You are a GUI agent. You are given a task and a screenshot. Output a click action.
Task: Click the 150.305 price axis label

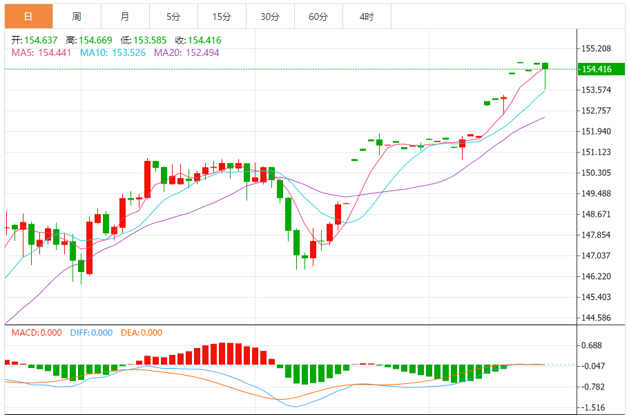click(596, 173)
